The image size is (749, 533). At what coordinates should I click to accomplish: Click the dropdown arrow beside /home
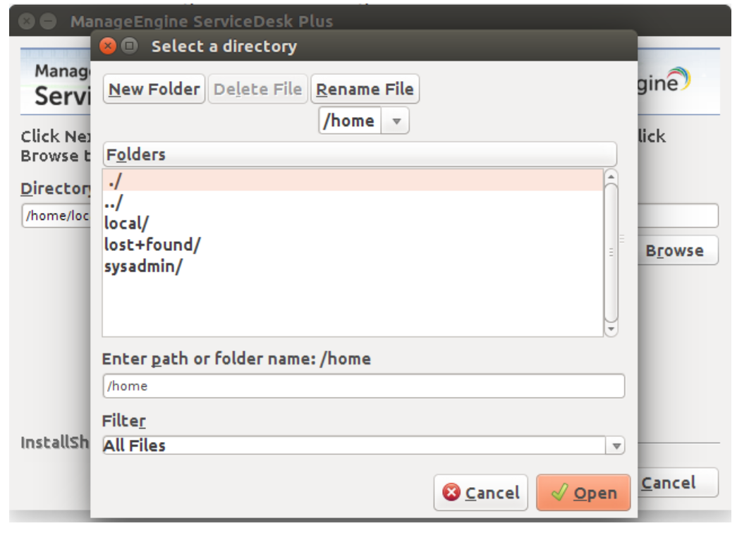(396, 121)
